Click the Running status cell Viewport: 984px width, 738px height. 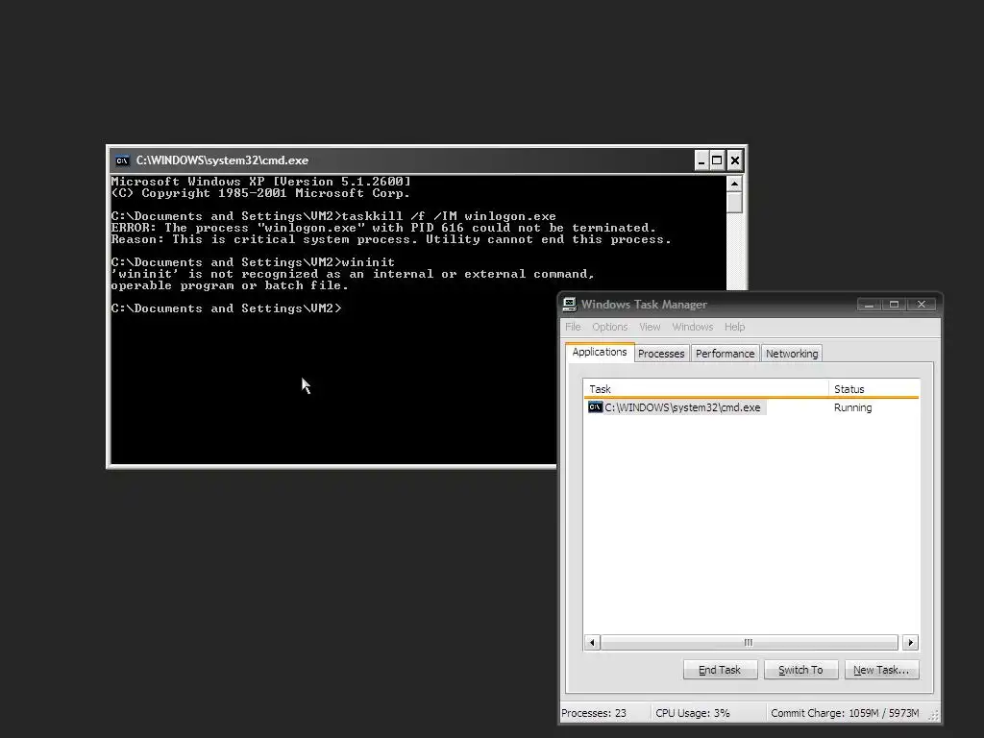[x=852, y=407]
